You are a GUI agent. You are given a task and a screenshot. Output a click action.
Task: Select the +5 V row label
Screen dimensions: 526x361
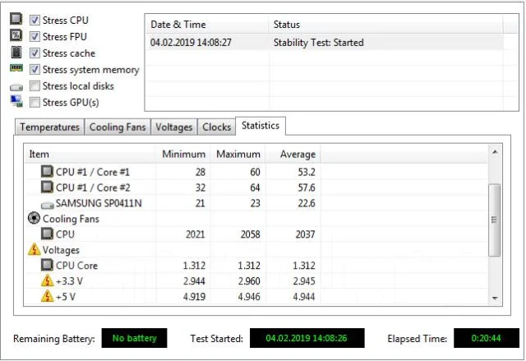pyautogui.click(x=66, y=297)
